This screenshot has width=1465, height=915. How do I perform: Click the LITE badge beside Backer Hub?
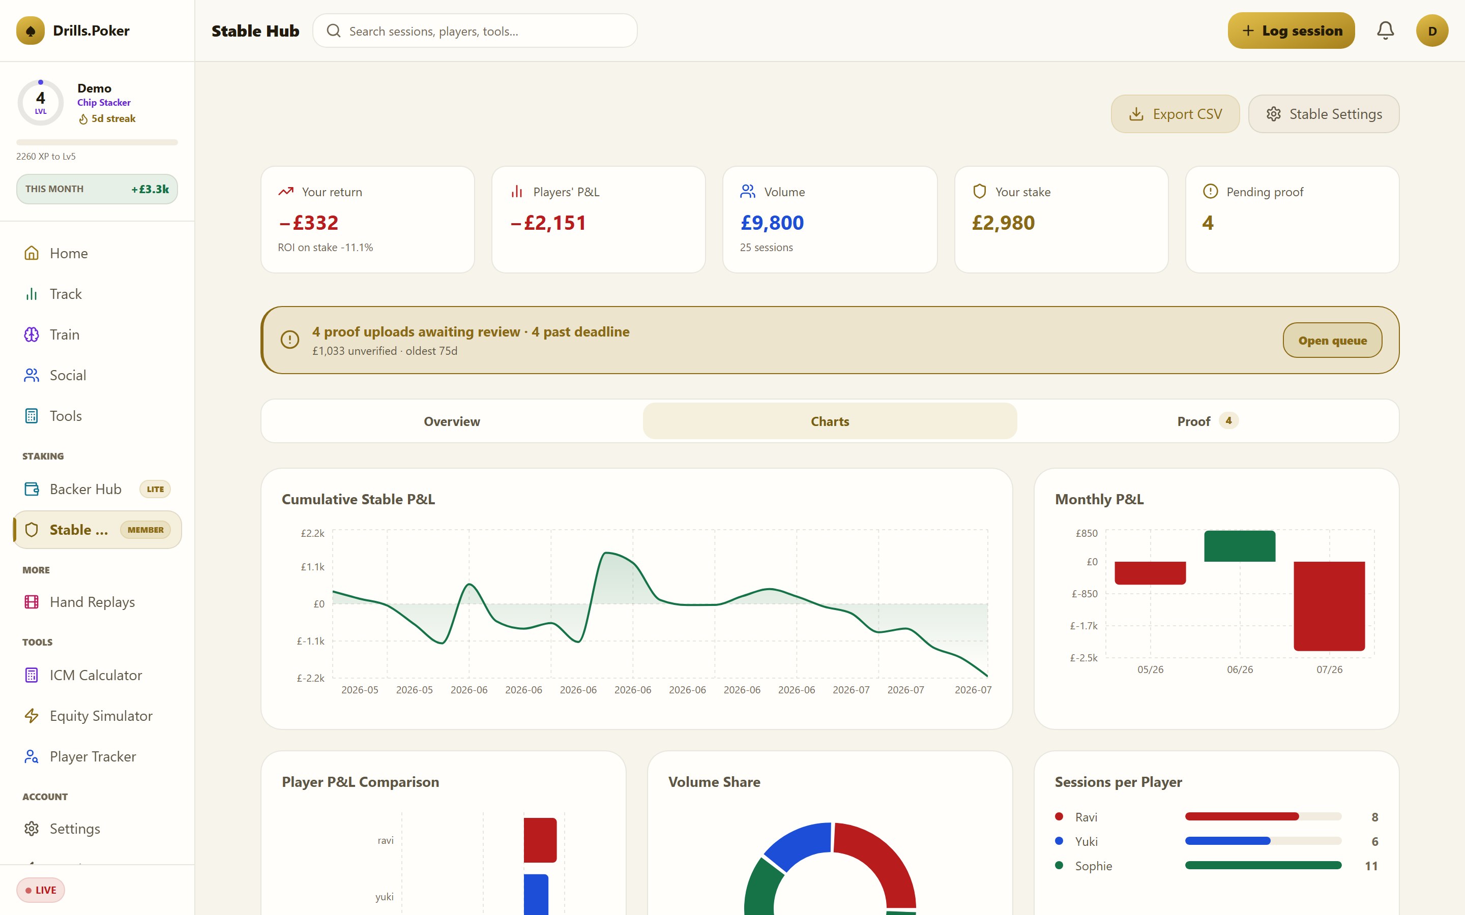tap(155, 489)
